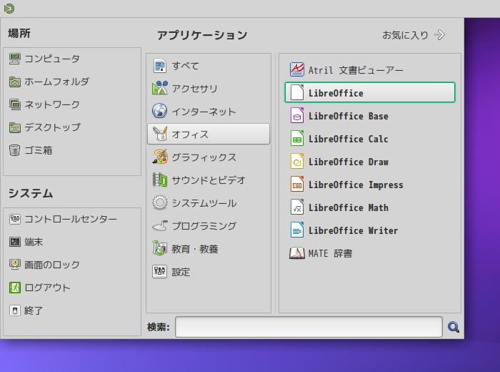The image size is (500, 372).
Task: Select the Programming (プログラミング) icon
Action: pos(160,226)
